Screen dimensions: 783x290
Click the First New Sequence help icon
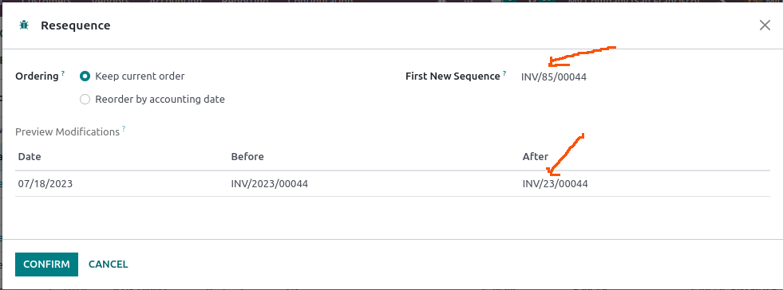tap(505, 73)
